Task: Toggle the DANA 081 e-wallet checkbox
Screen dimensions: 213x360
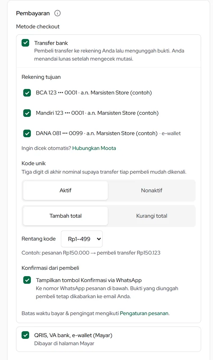Action: [27, 133]
